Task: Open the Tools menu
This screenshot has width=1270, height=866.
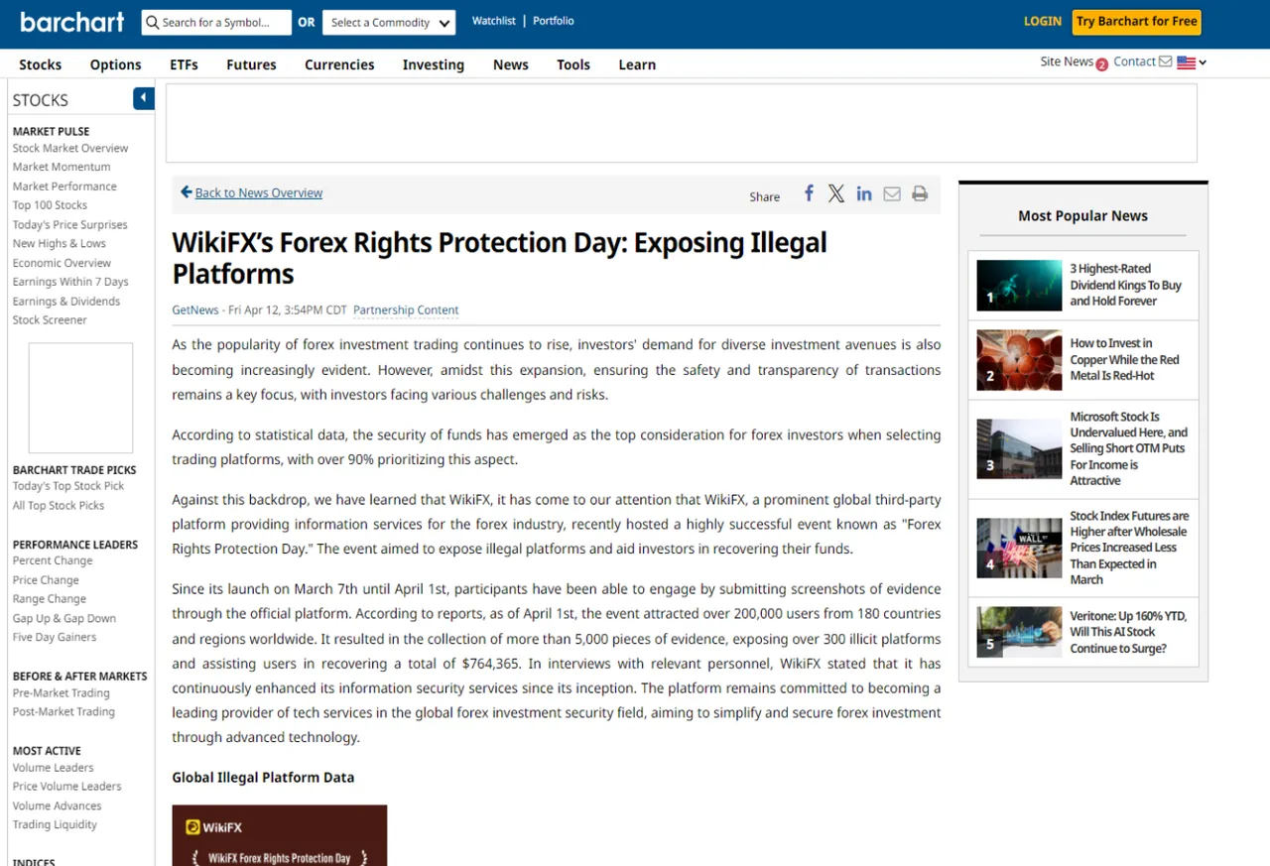Action: click(x=573, y=64)
